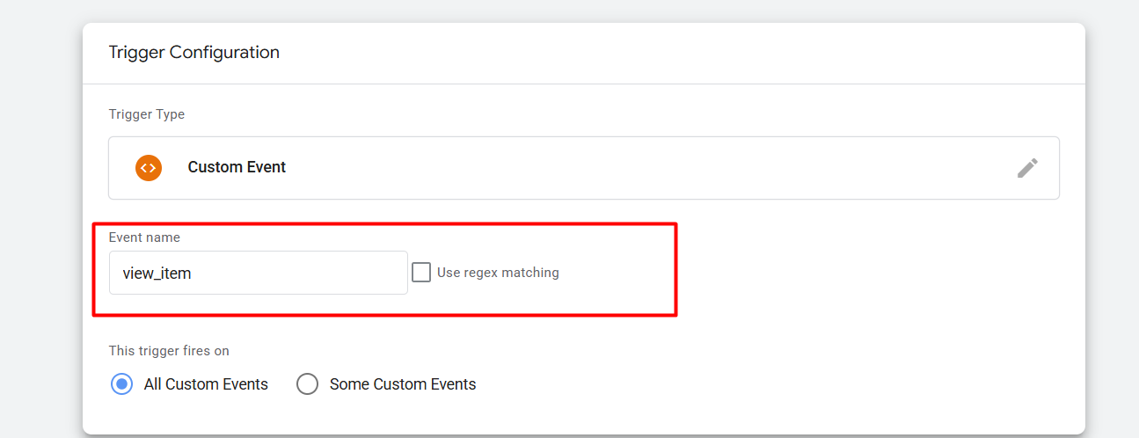Select the All Custom Events radio button
Viewport: 1139px width, 438px height.
point(121,384)
